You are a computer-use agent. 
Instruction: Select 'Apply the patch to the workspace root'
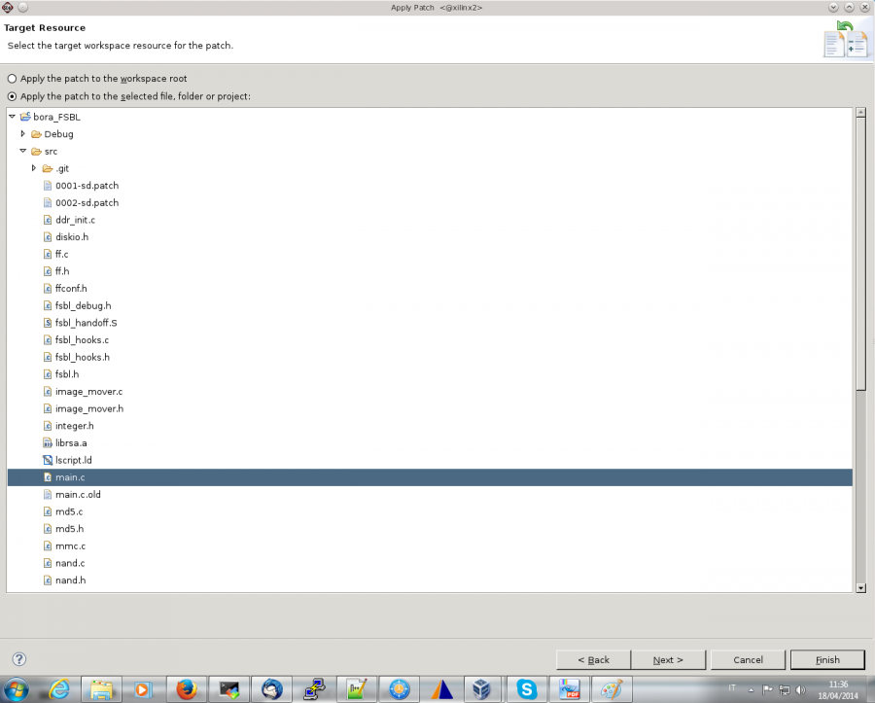click(12, 79)
